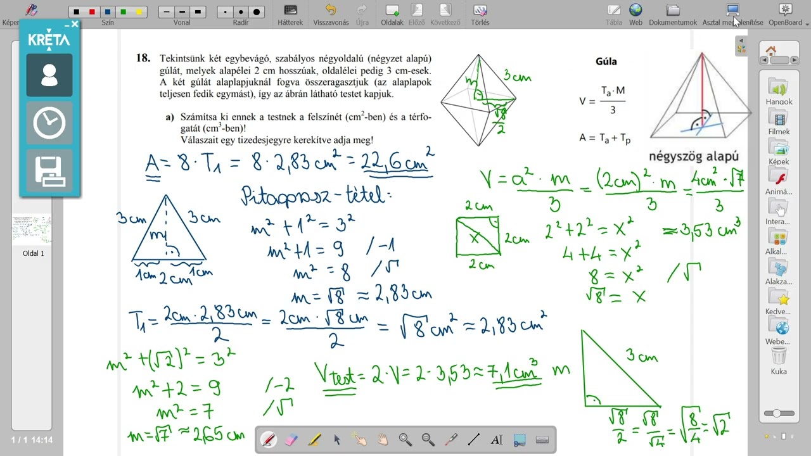Screen dimensions: 811x456
Task: Open the Képek pictures folder
Action: tap(779, 151)
